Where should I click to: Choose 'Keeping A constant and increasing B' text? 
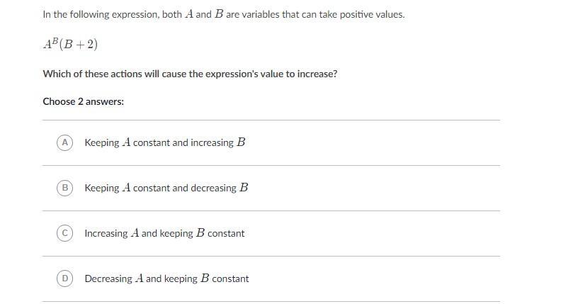click(165, 142)
